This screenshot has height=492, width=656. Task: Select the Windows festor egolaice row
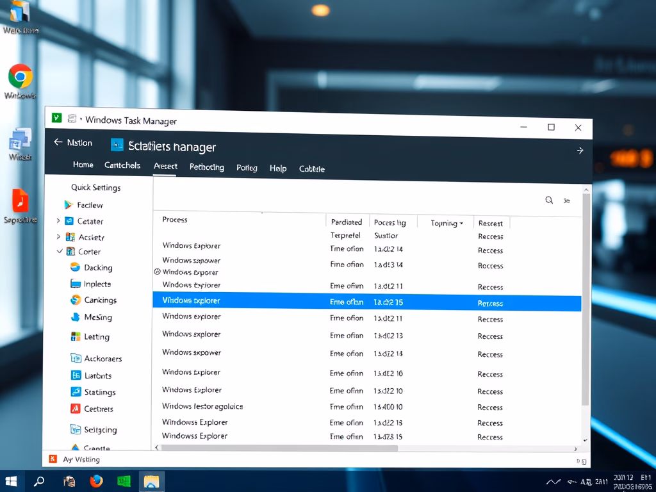367,407
